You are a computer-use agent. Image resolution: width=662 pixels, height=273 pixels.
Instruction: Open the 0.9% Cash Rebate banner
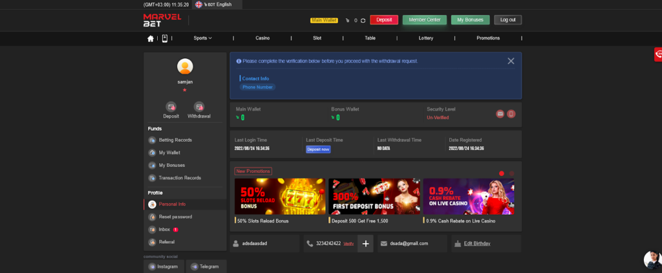pos(469,197)
